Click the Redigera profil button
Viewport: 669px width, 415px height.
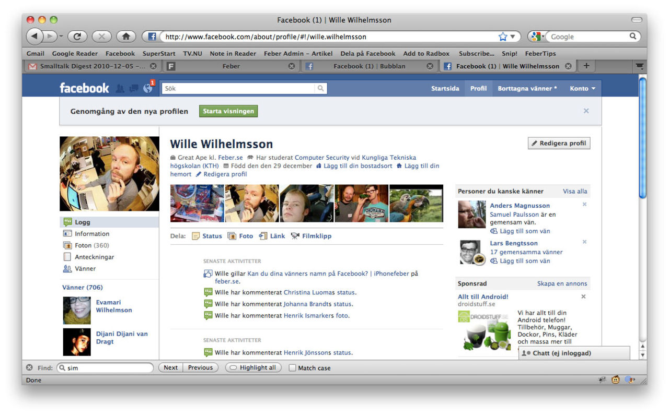point(559,143)
